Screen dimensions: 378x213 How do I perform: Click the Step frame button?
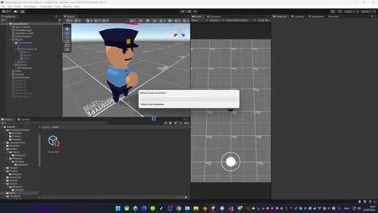click(195, 11)
